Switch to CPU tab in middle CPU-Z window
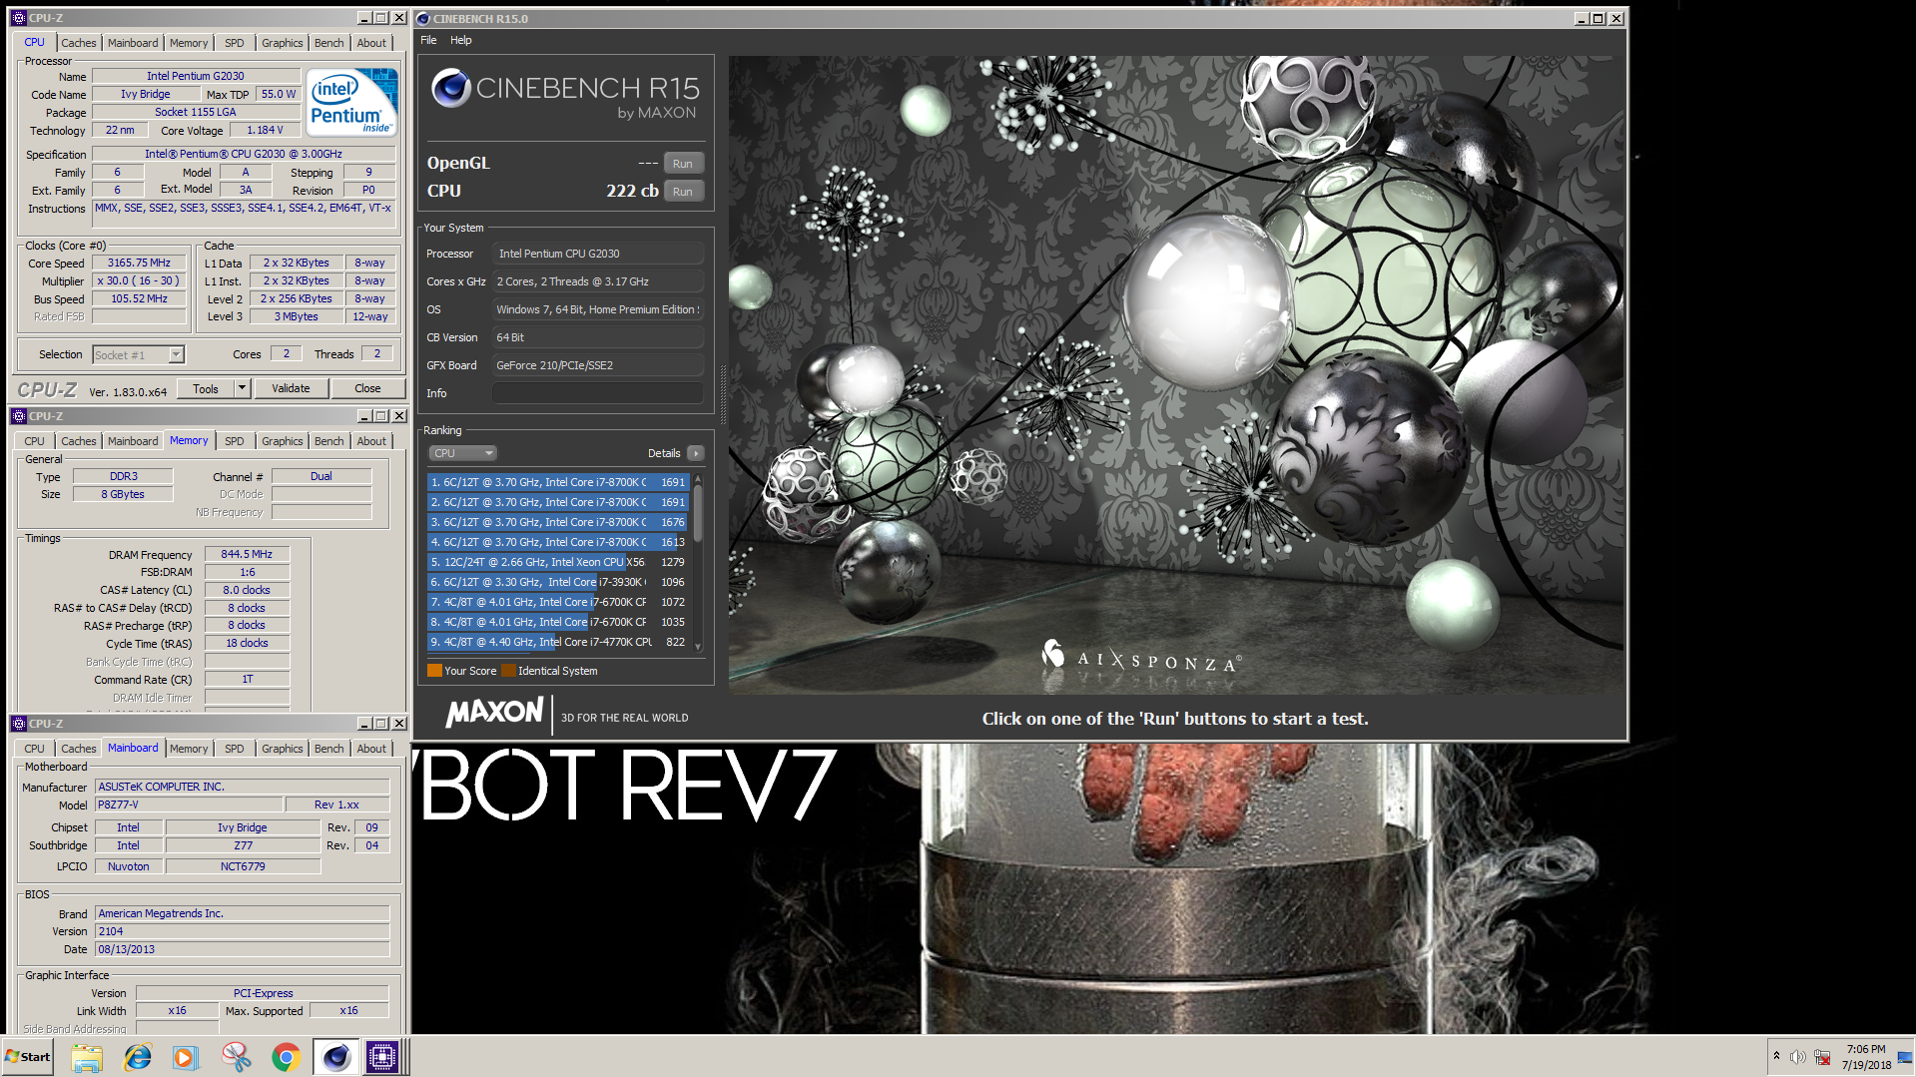This screenshot has width=1916, height=1077. pos(34,441)
